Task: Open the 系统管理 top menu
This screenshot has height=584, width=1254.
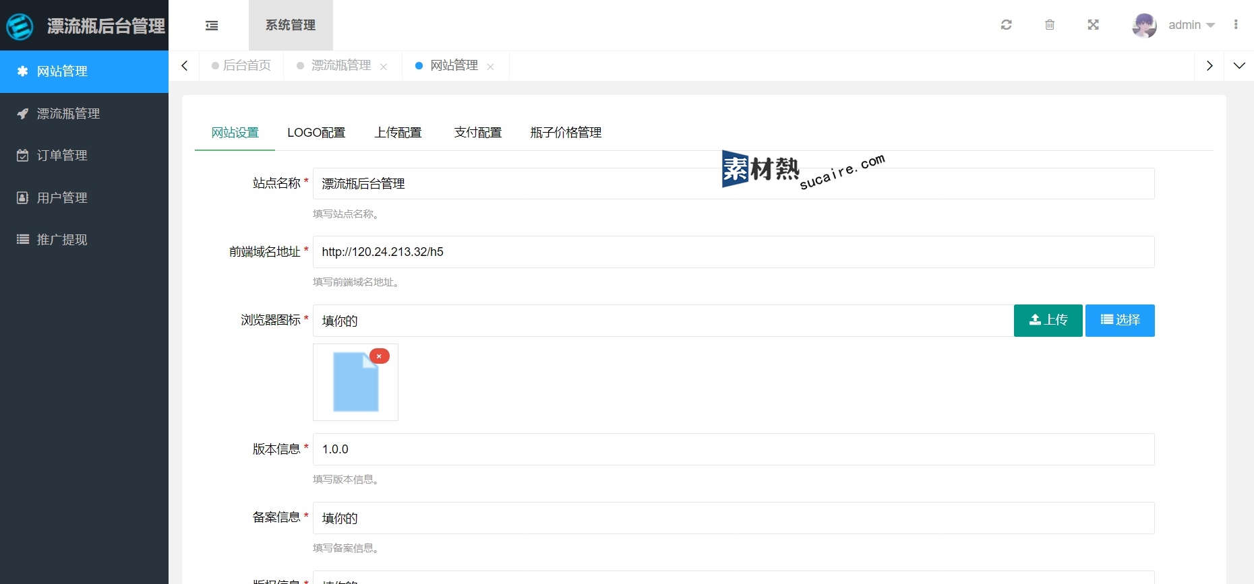Action: coord(291,25)
